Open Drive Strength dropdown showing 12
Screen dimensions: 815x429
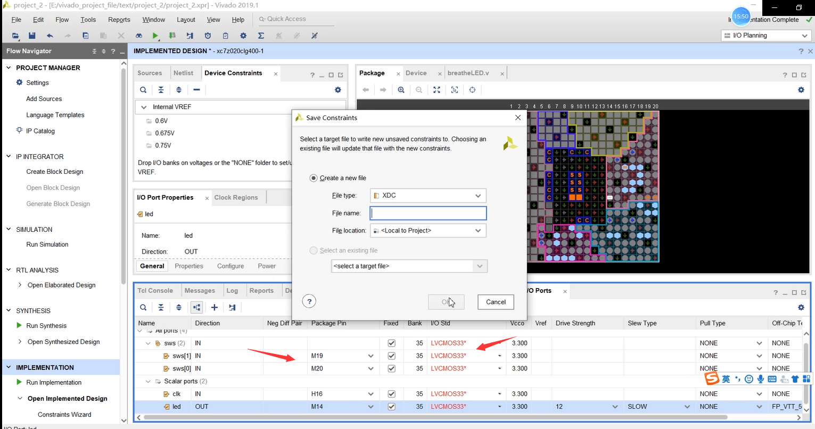(x=615, y=407)
